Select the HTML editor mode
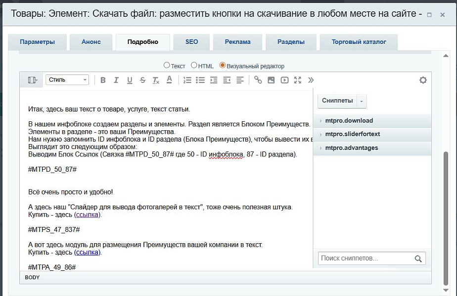 [x=194, y=66]
